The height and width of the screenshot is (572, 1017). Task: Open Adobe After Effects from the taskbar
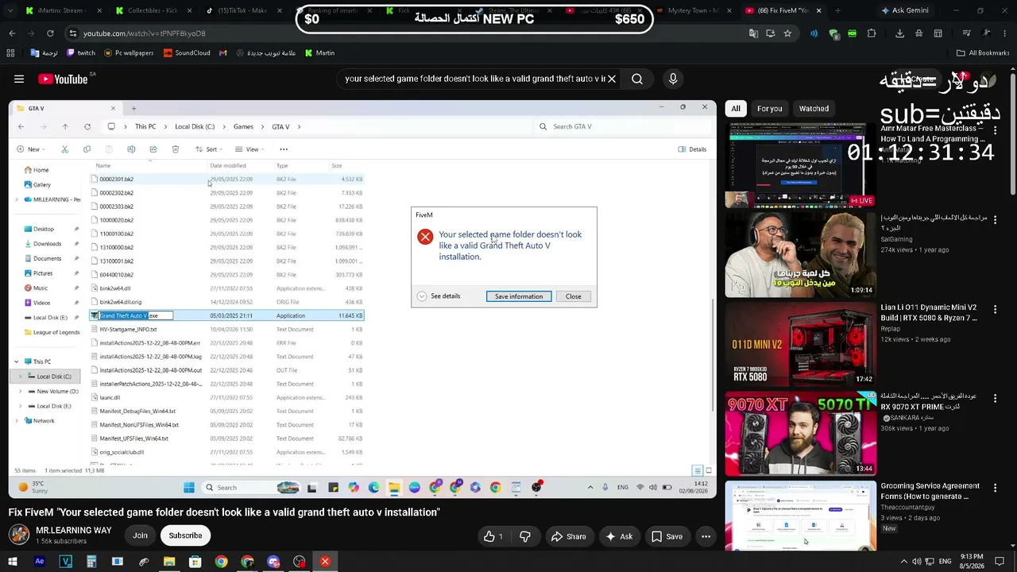[39, 562]
